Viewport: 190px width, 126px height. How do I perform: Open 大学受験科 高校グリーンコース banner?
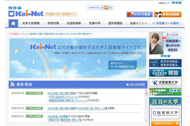click(x=165, y=92)
